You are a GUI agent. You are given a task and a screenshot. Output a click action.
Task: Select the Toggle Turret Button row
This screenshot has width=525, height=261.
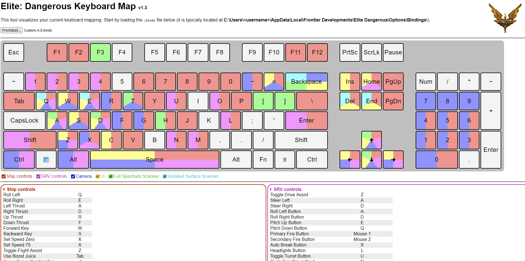point(331,256)
